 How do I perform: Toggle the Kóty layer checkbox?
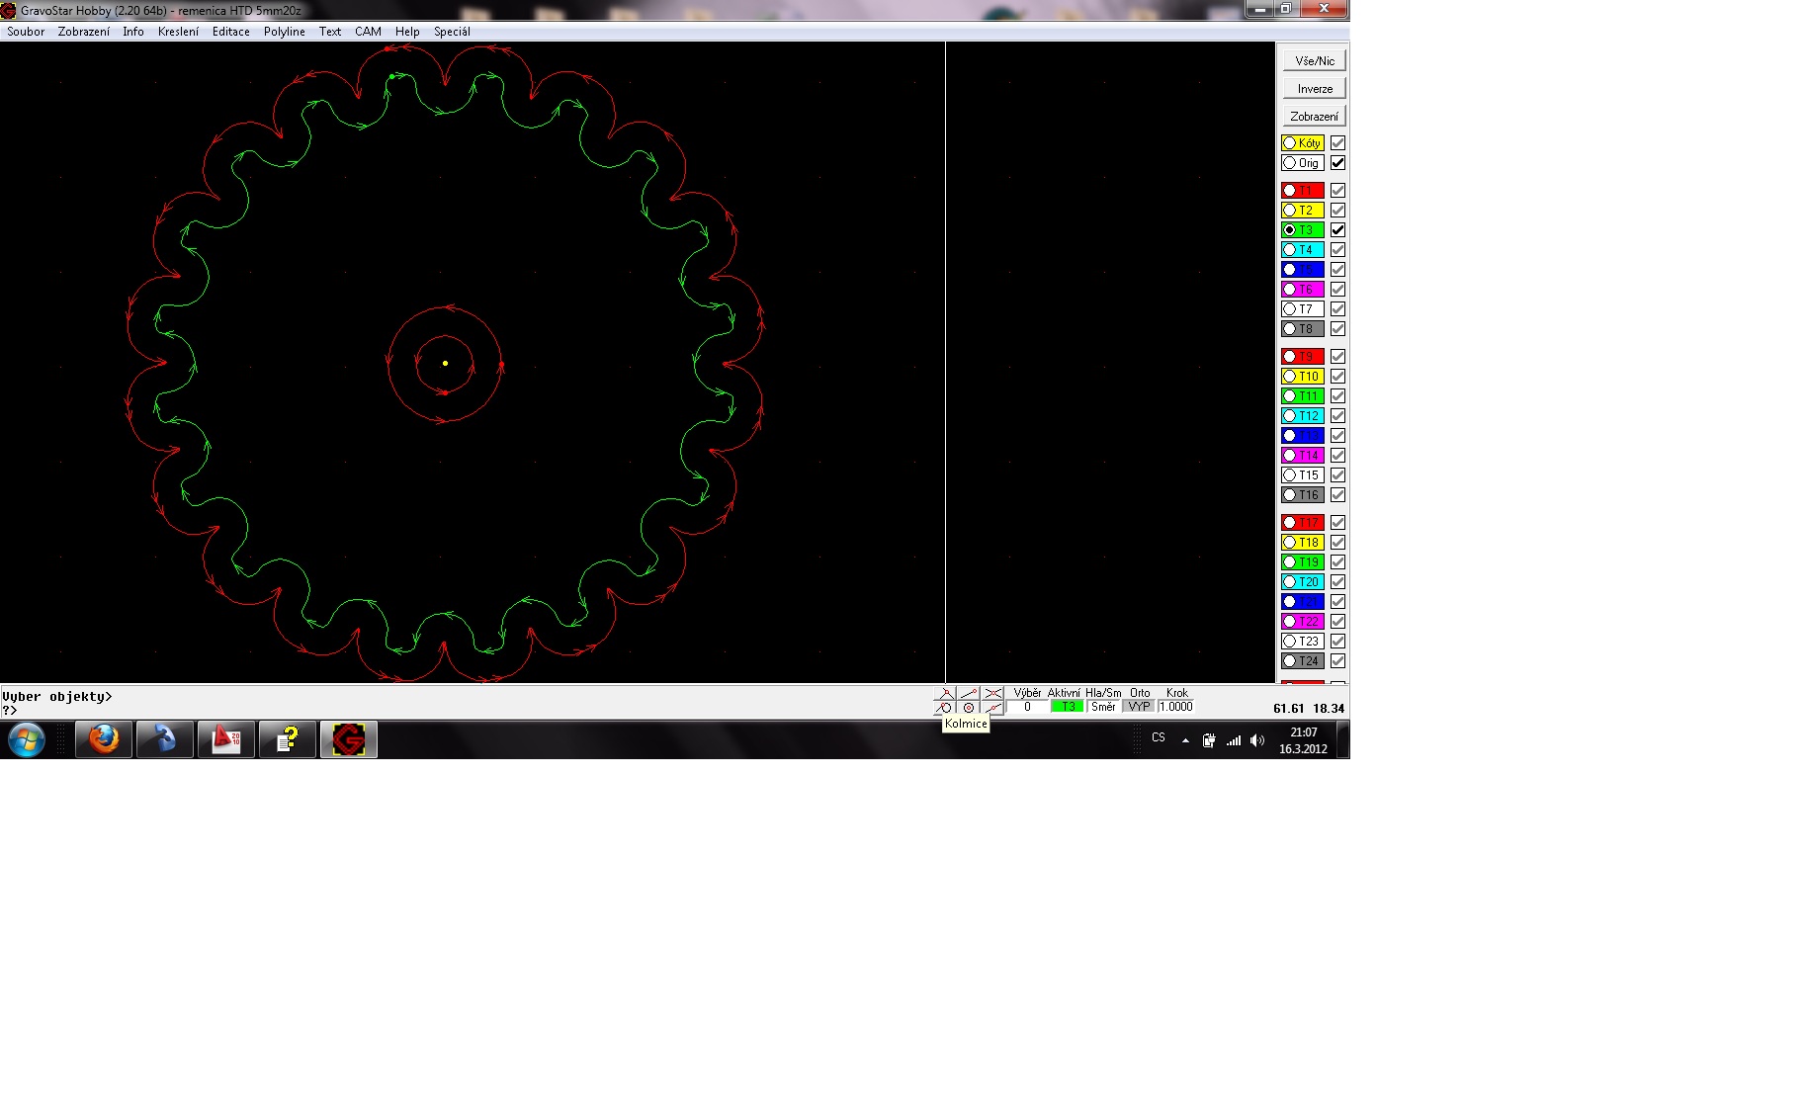[1337, 143]
